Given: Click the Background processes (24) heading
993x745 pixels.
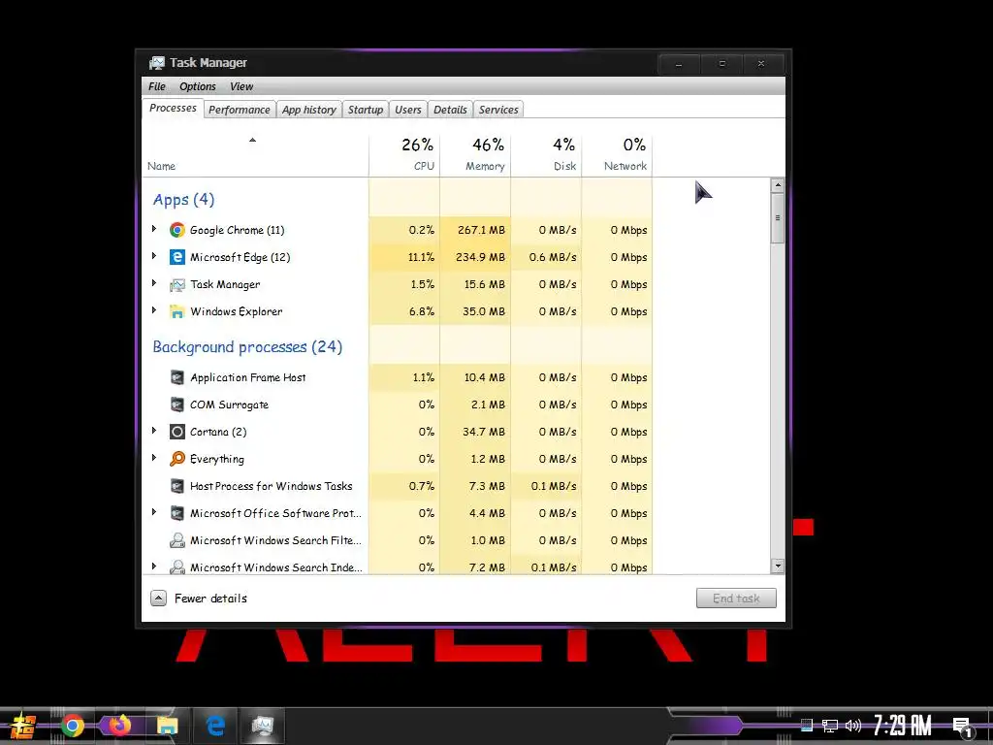Looking at the screenshot, I should 247,347.
